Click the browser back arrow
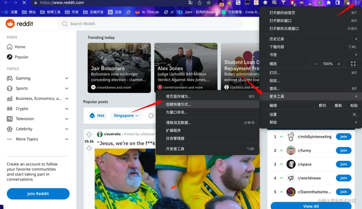This screenshot has height=209, width=362. coord(6,2)
